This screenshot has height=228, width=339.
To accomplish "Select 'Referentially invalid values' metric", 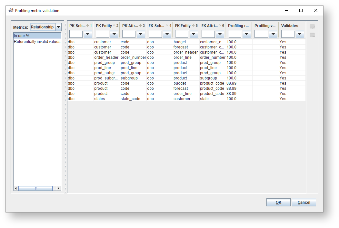I will pos(37,42).
